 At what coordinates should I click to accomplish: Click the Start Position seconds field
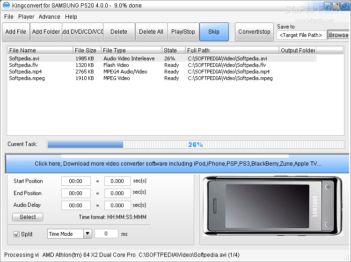(x=117, y=181)
